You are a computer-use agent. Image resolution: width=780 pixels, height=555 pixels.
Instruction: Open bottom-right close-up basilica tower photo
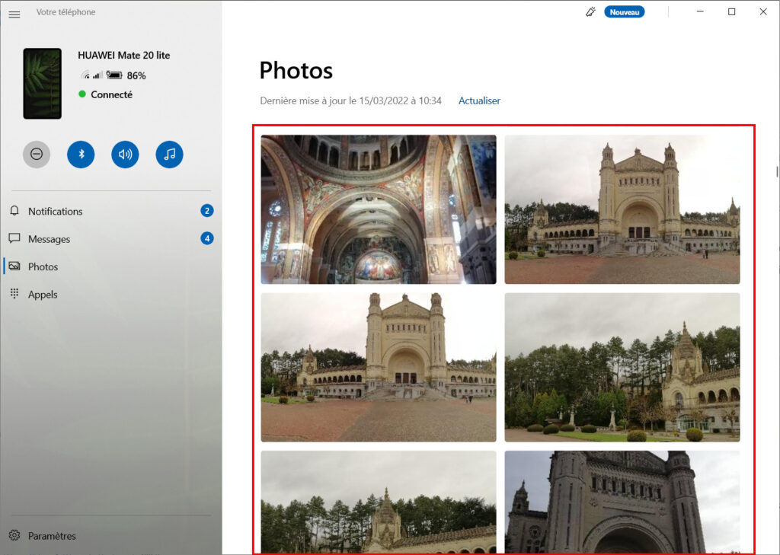pos(622,502)
